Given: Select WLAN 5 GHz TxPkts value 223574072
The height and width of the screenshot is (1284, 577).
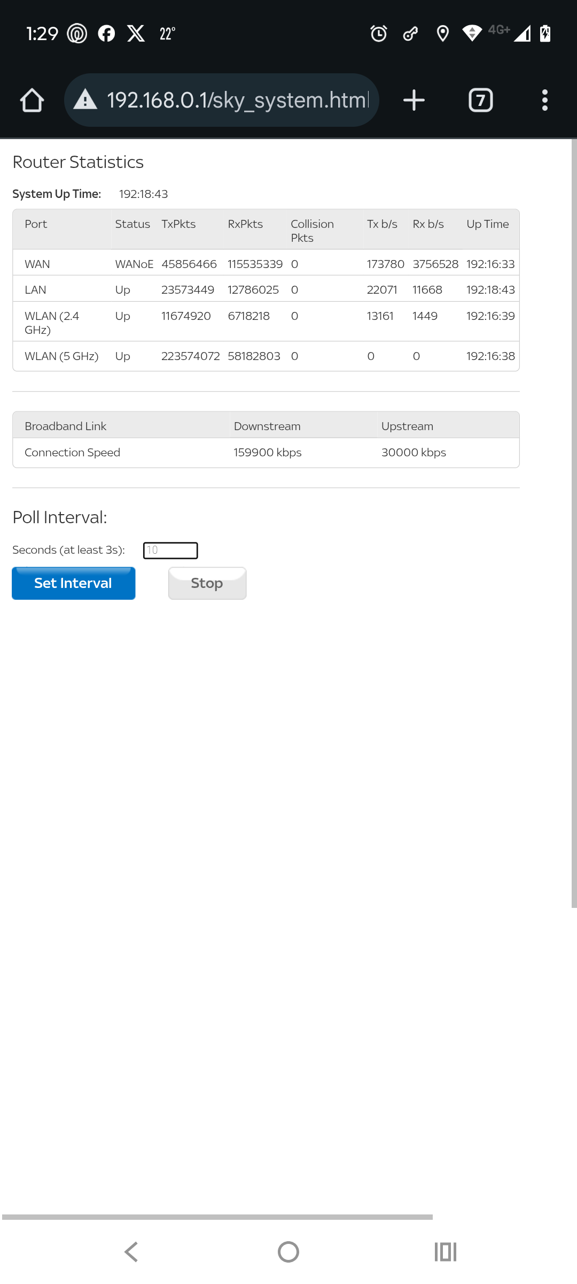Looking at the screenshot, I should tap(191, 356).
